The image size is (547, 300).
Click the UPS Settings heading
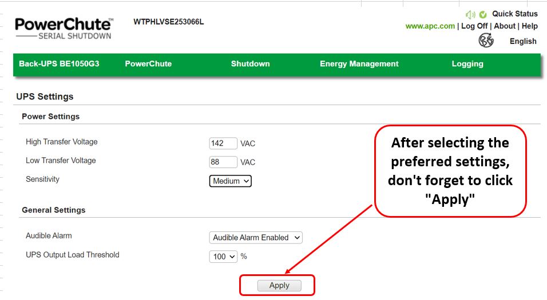click(45, 97)
